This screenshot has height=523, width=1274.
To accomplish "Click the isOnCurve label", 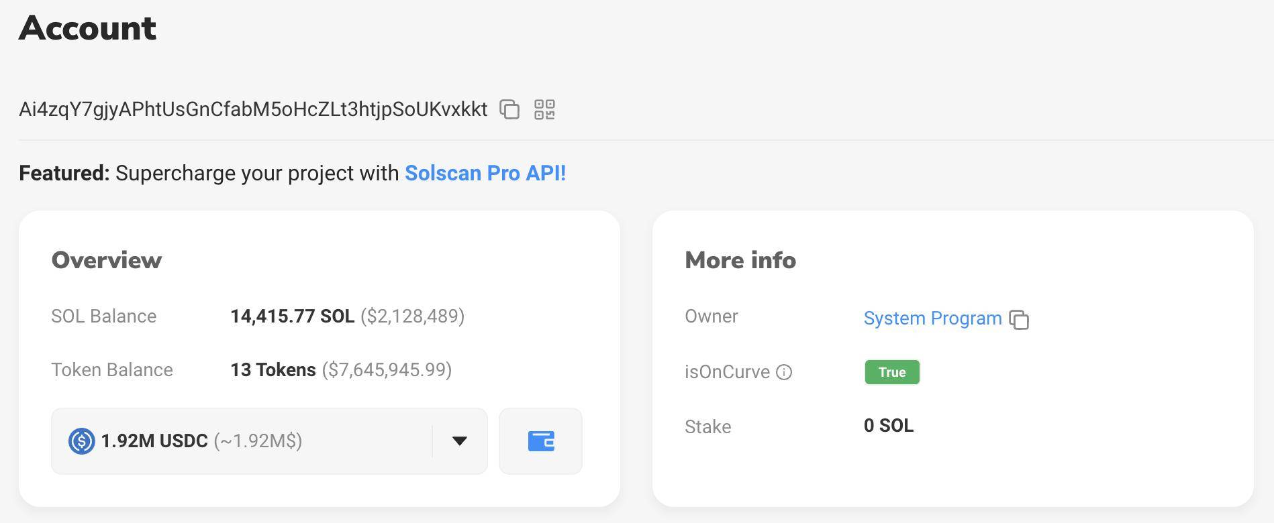I will pos(727,372).
